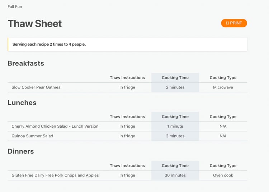
Task: Click the 30 minutes cooking time cell
Action: click(175, 175)
